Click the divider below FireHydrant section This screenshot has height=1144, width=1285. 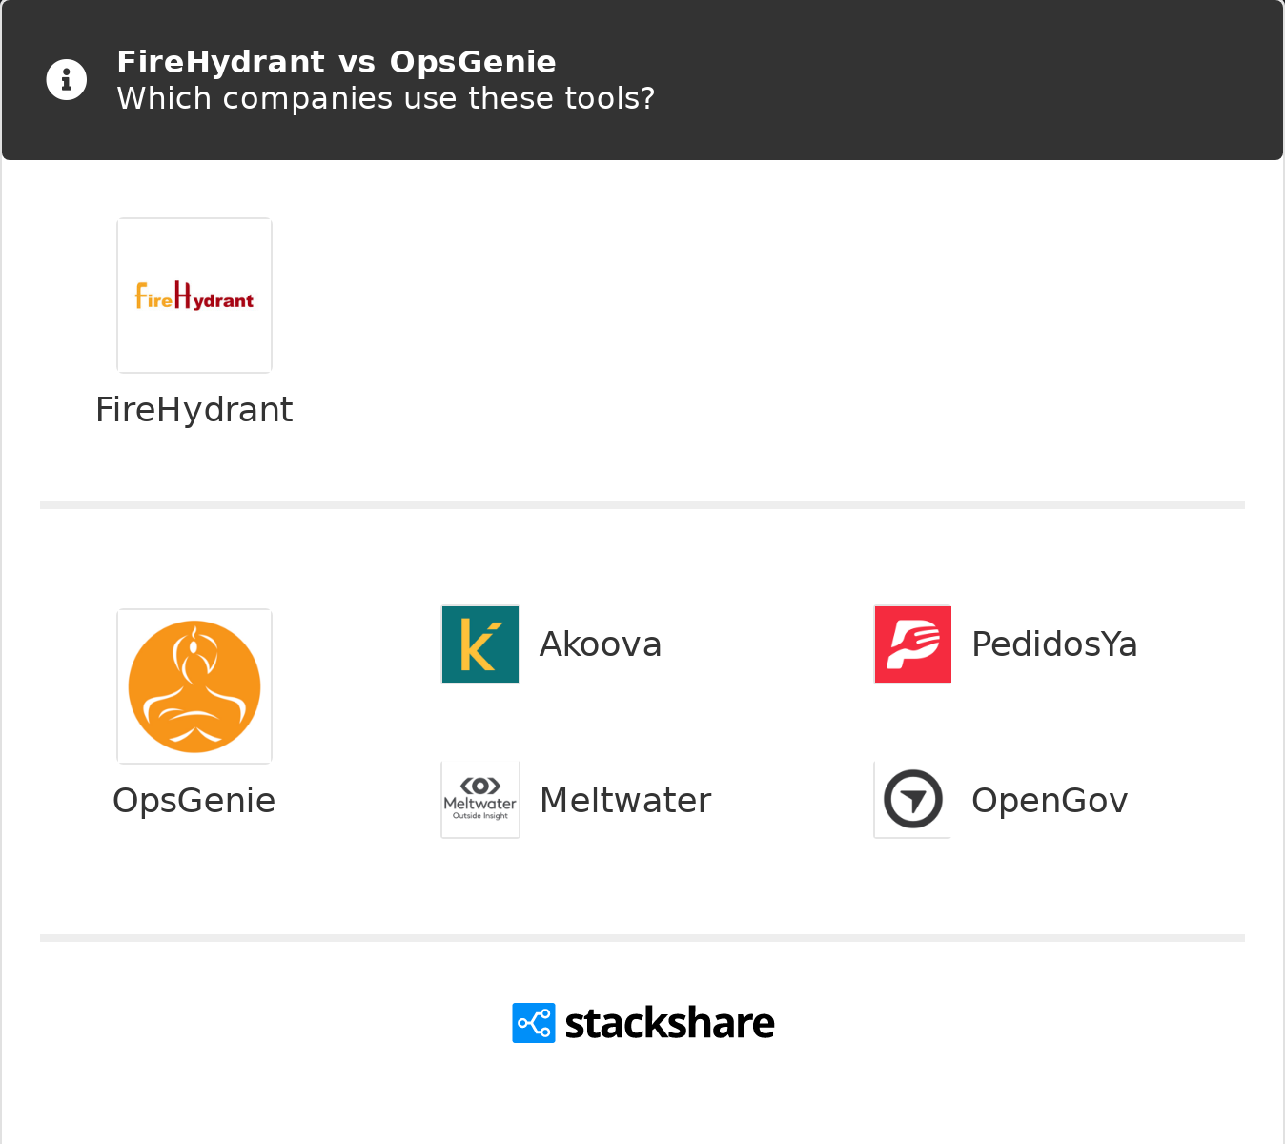[642, 505]
